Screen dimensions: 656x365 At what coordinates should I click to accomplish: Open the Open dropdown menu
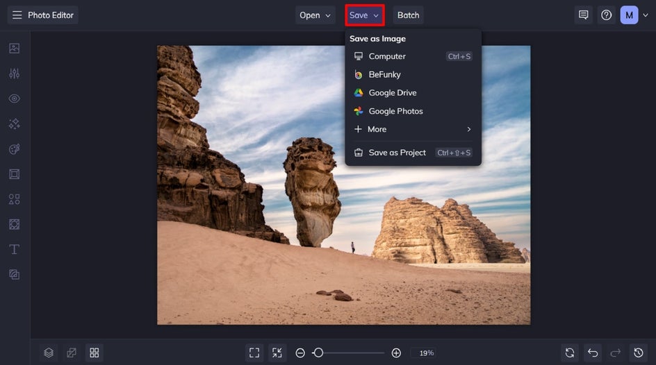(x=315, y=15)
